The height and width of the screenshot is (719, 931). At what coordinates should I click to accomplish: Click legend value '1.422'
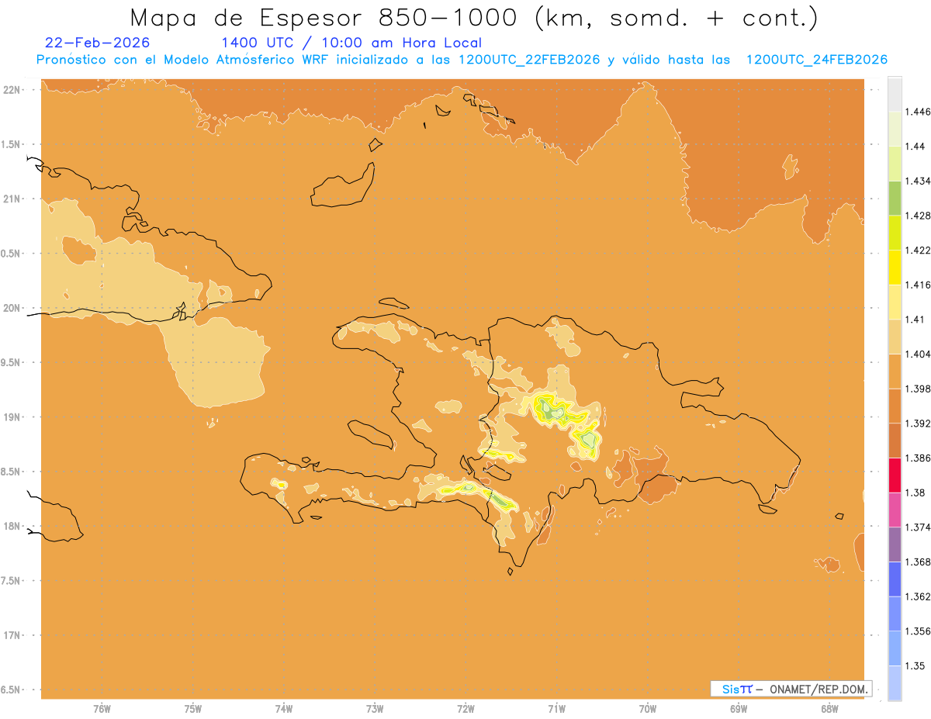click(x=917, y=250)
